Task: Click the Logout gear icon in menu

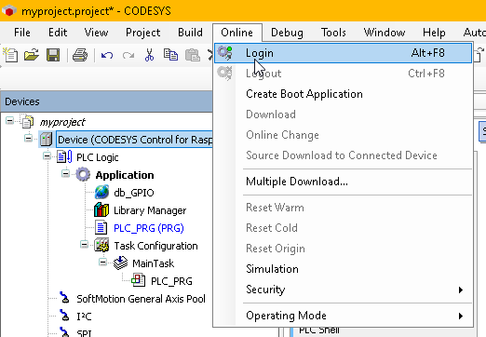Action: point(224,74)
